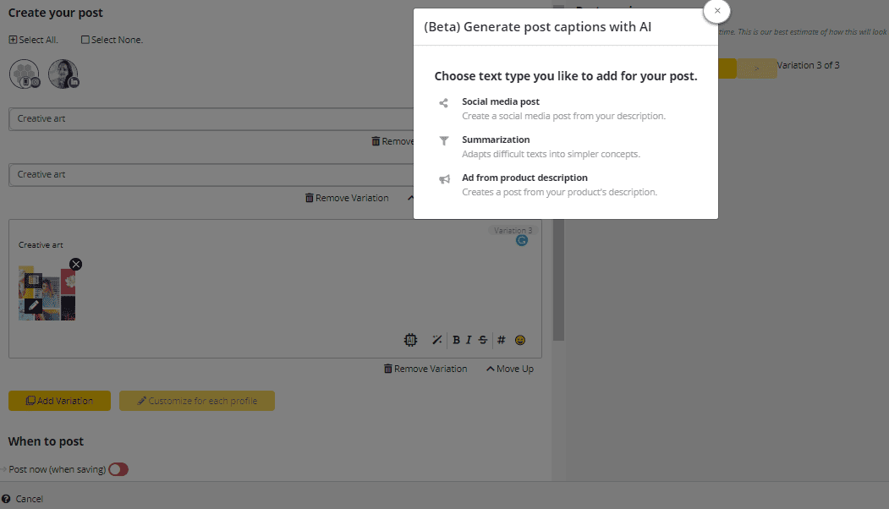Select the Summarization text type option
Viewport: 889px width, 509px height.
(496, 140)
